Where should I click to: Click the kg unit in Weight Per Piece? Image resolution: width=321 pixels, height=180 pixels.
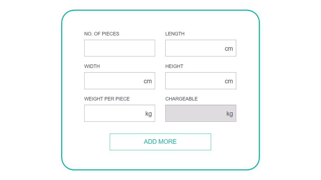[148, 114]
